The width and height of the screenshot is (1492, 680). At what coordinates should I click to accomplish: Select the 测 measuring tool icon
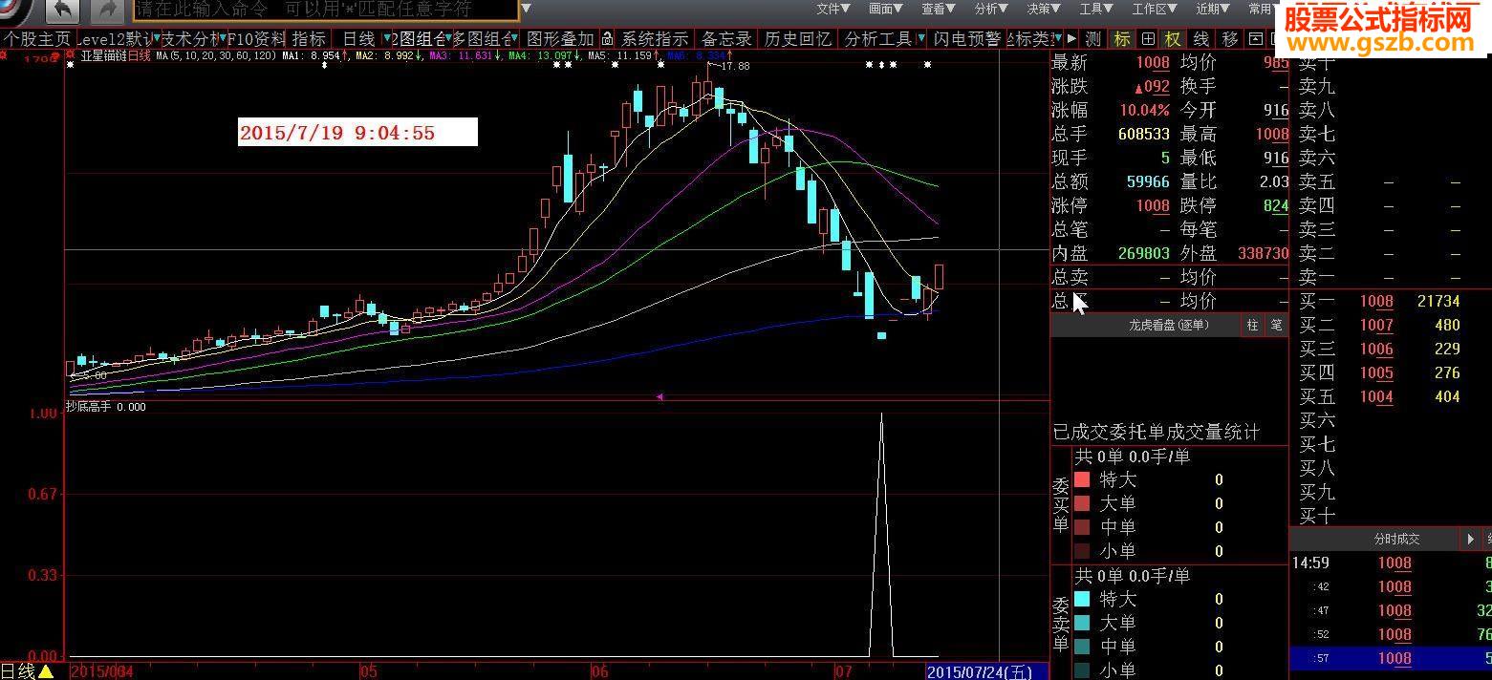pos(1094,39)
